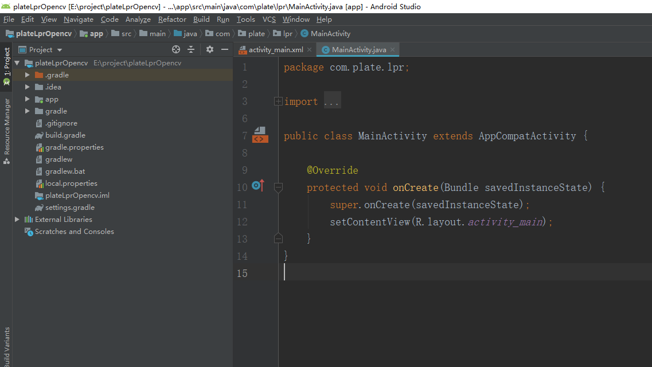Screen dimensions: 652x367
Task: Open the Refactor menu
Action: [172, 19]
